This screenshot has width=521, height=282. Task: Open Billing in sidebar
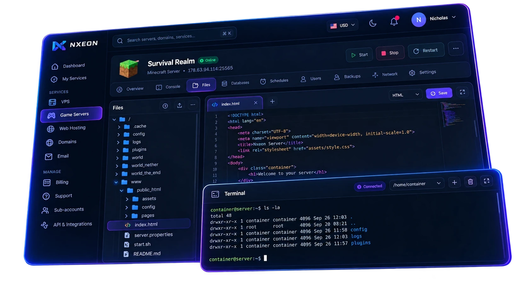point(56,182)
